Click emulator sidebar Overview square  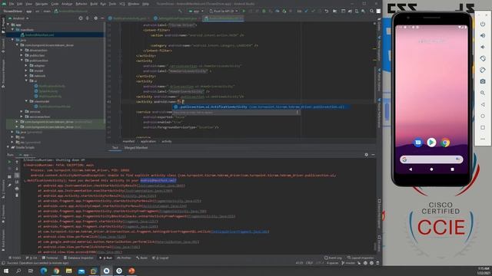click(x=483, y=128)
